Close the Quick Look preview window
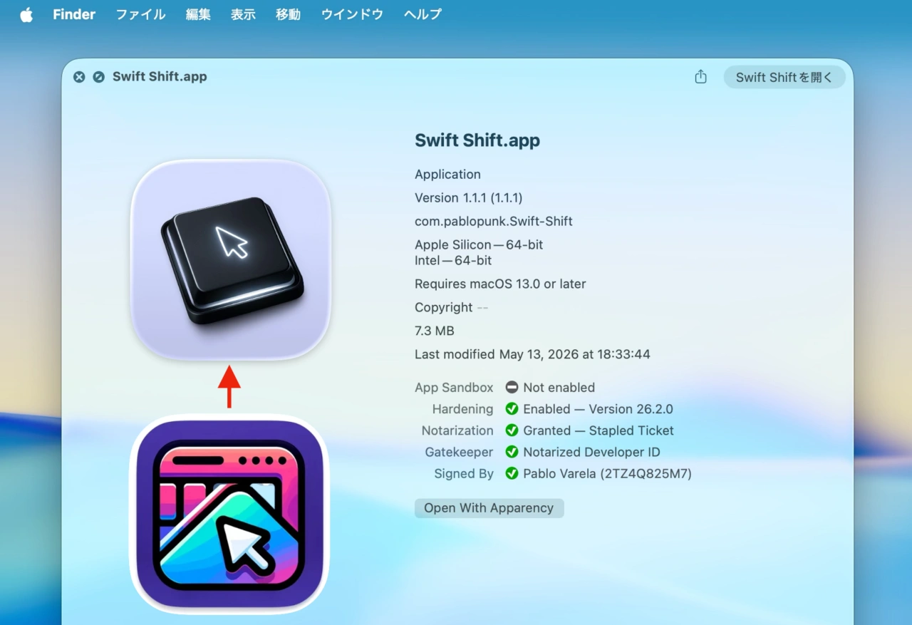The image size is (912, 625). click(x=79, y=77)
